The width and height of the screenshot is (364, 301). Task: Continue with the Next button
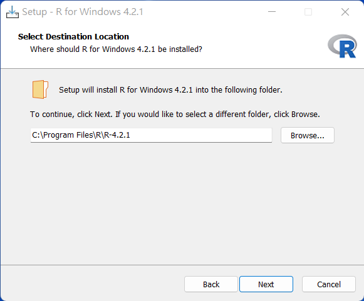point(266,284)
